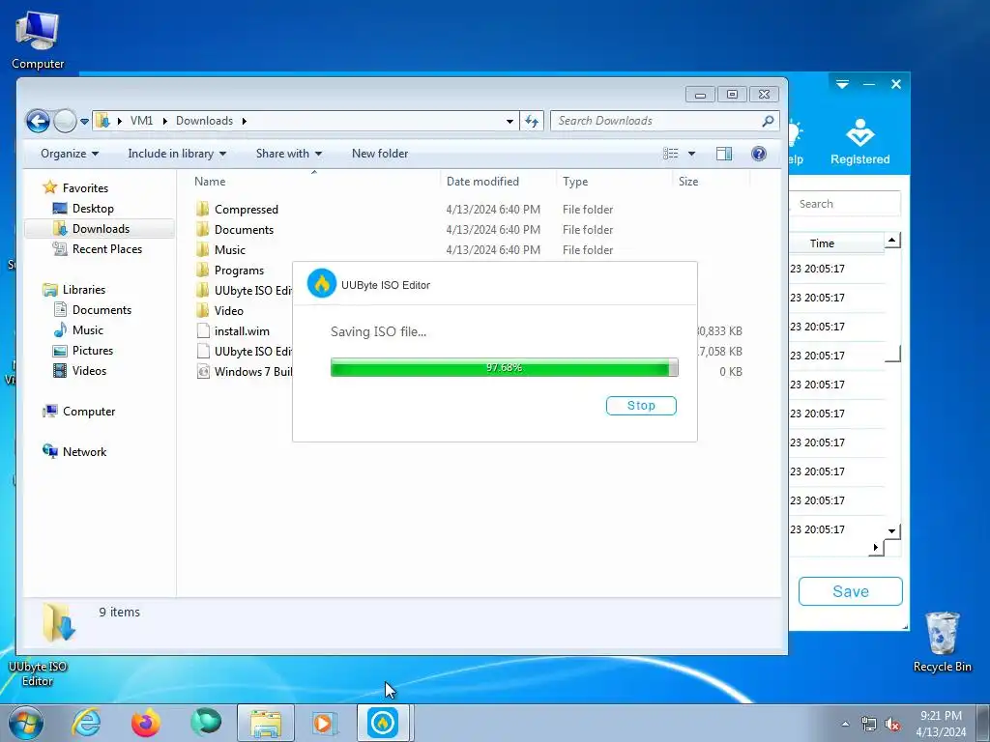Sort by Name column
Image resolution: width=990 pixels, height=742 pixels.
tap(210, 182)
